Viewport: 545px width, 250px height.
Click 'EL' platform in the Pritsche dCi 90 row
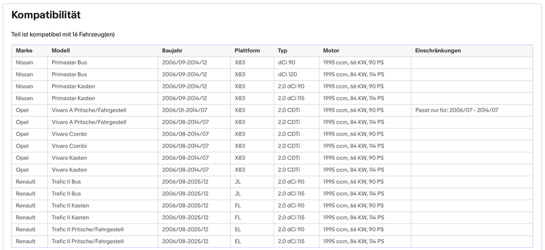tap(238, 229)
